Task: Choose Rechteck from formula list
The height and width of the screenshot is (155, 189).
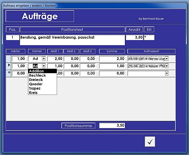Action: (42, 75)
